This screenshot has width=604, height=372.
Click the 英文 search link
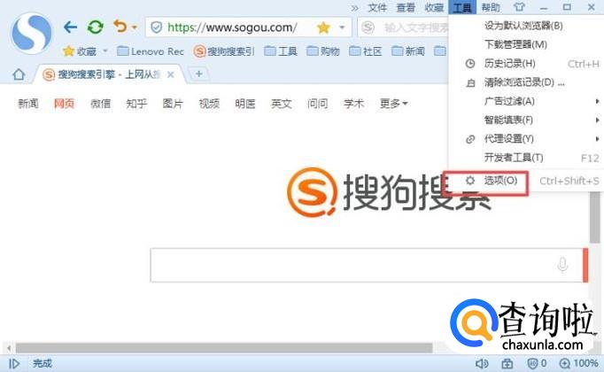click(x=282, y=104)
